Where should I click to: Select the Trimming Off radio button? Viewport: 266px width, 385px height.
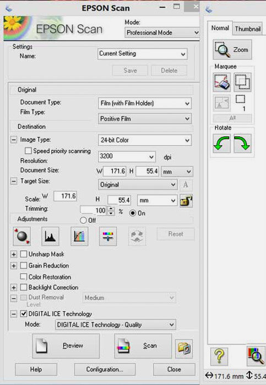(x=83, y=220)
